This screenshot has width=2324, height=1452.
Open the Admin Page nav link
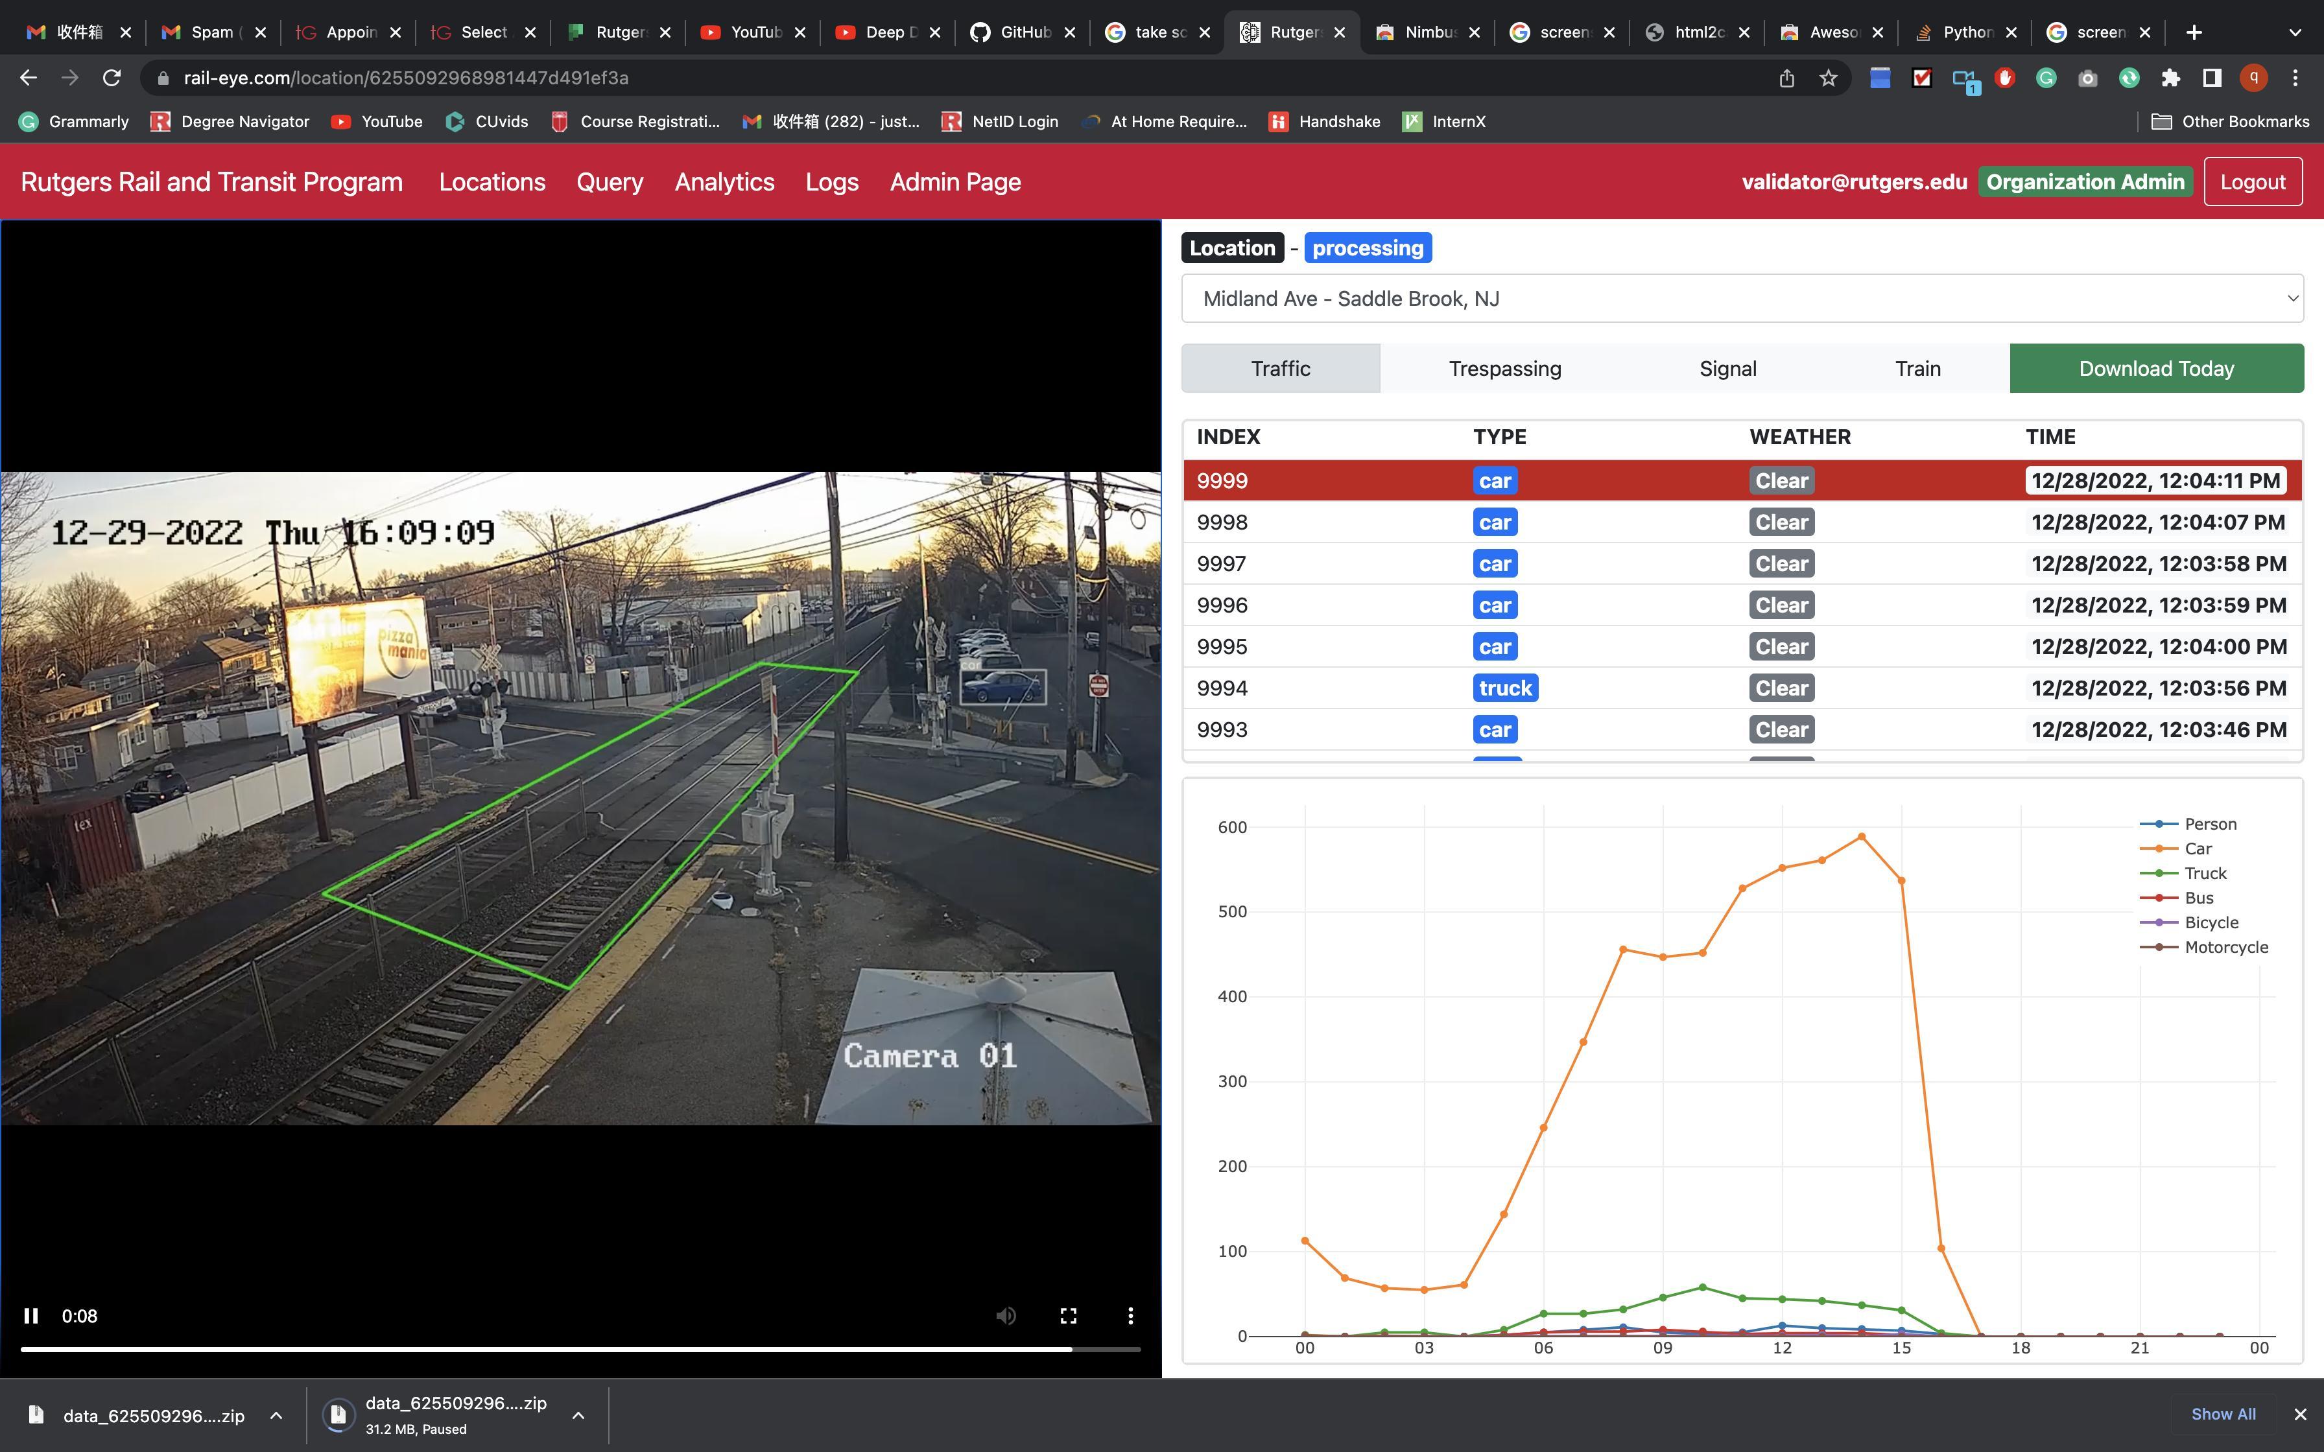(956, 182)
